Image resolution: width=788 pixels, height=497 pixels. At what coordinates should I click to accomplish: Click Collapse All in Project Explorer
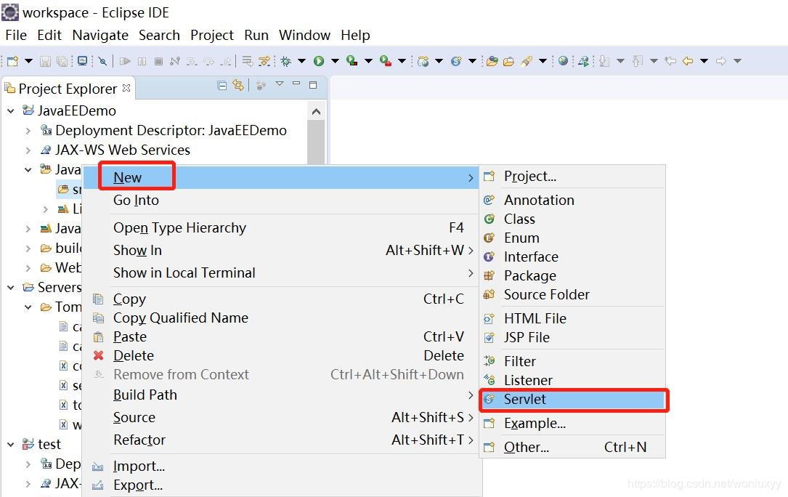click(x=222, y=86)
